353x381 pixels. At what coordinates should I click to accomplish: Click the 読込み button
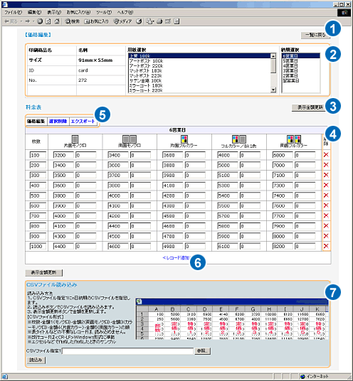[x=36, y=360]
